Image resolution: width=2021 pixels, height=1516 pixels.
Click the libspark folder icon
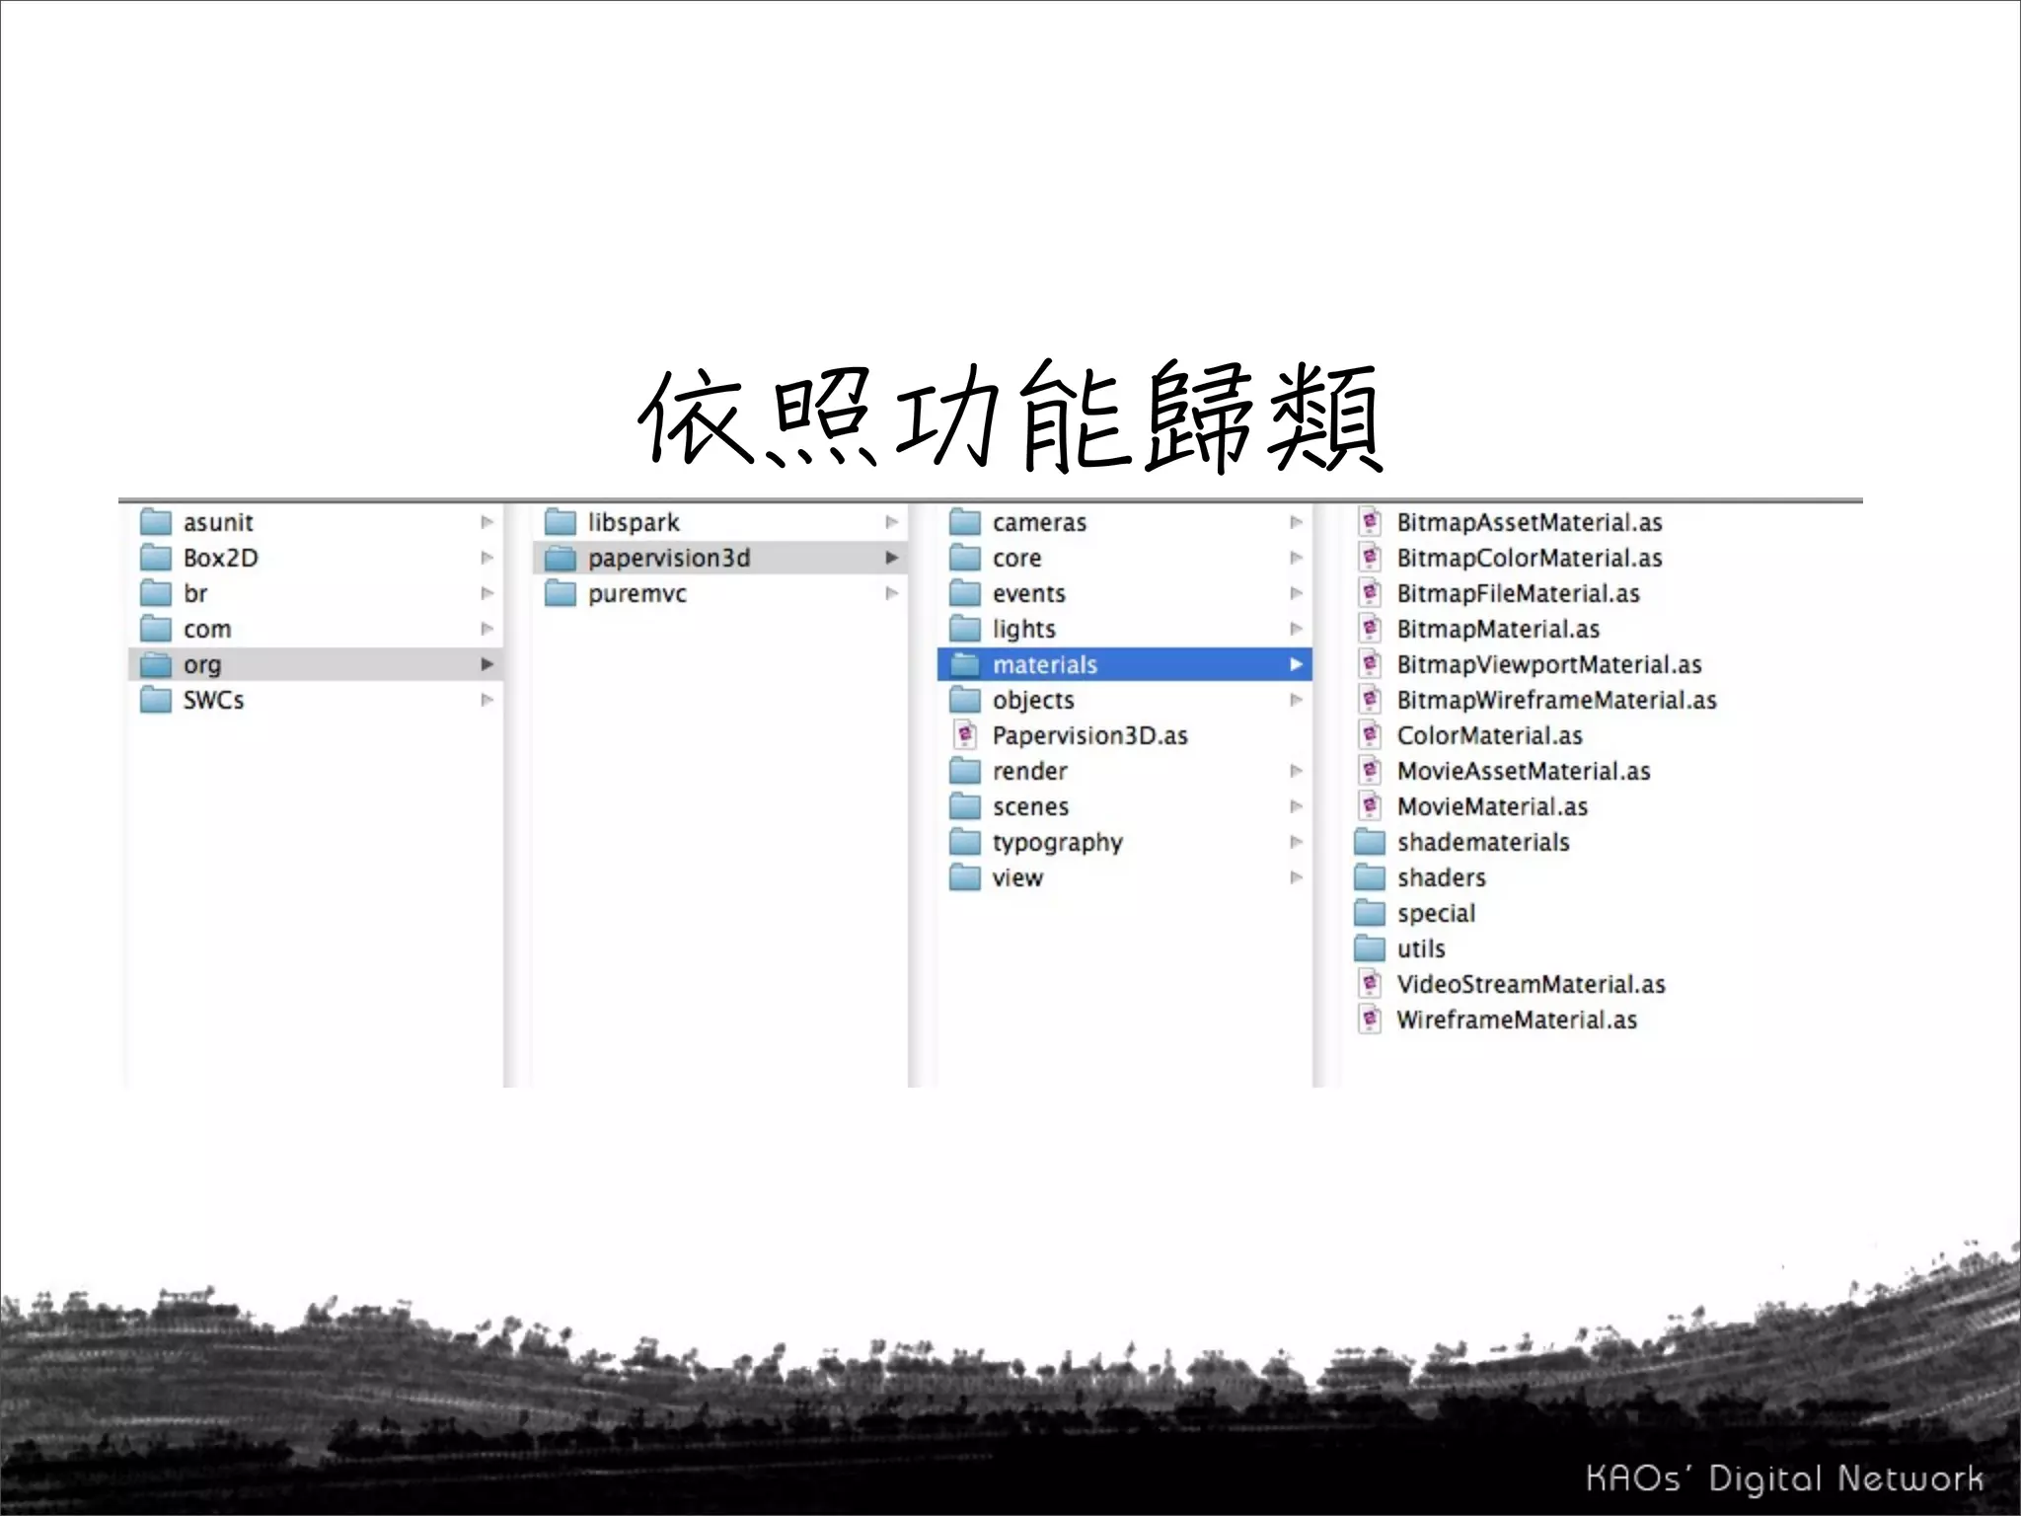[561, 521]
